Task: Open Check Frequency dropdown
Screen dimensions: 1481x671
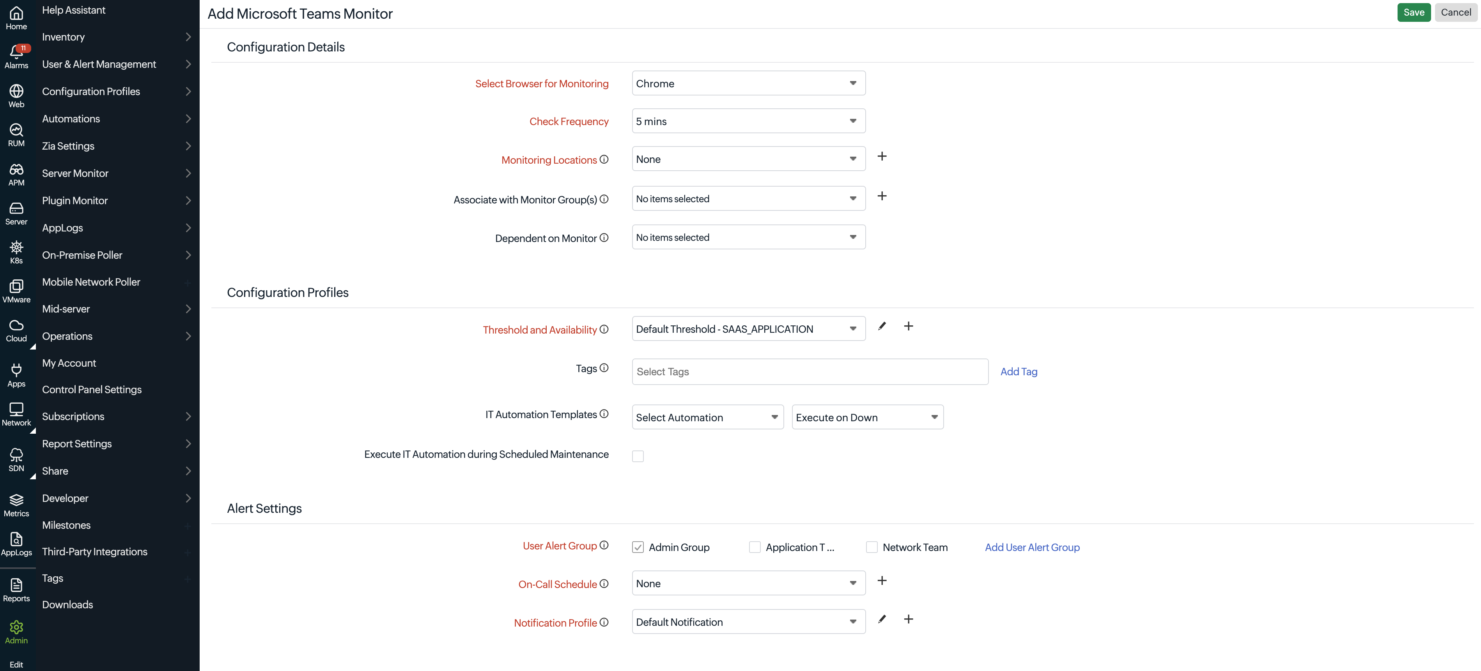Action: 749,121
